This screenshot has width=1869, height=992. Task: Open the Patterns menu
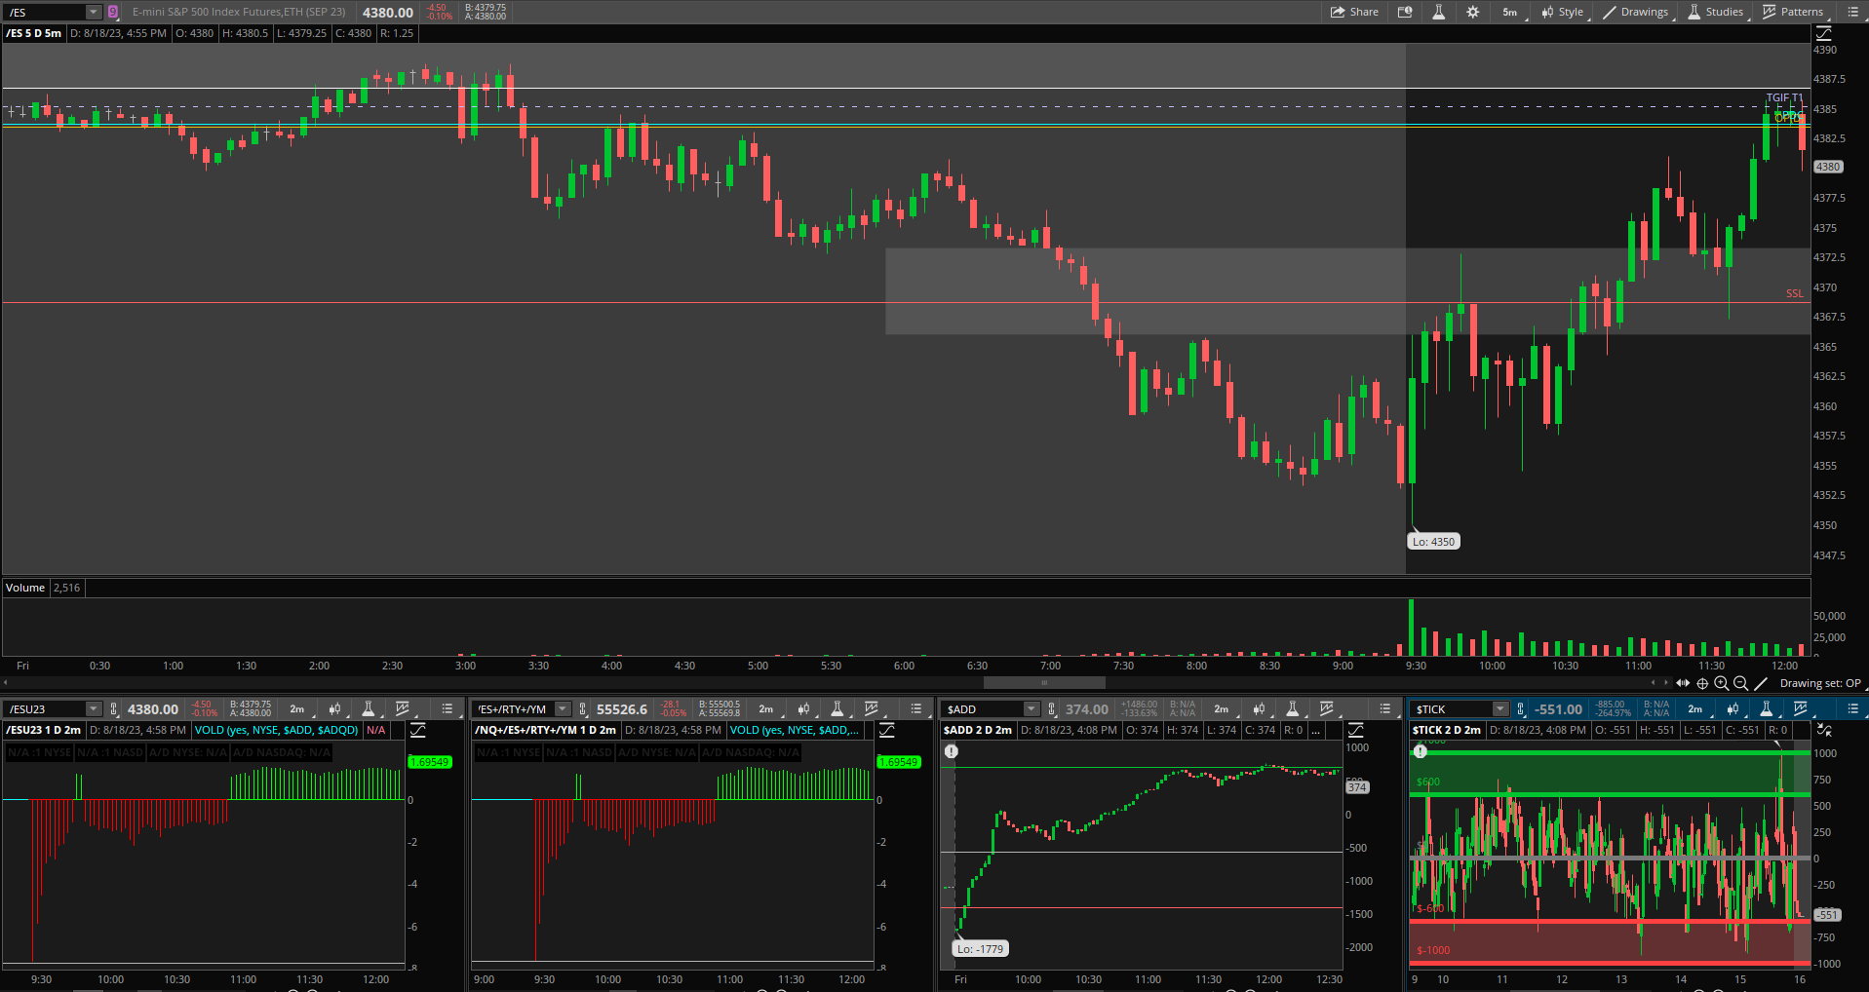pos(1793,12)
